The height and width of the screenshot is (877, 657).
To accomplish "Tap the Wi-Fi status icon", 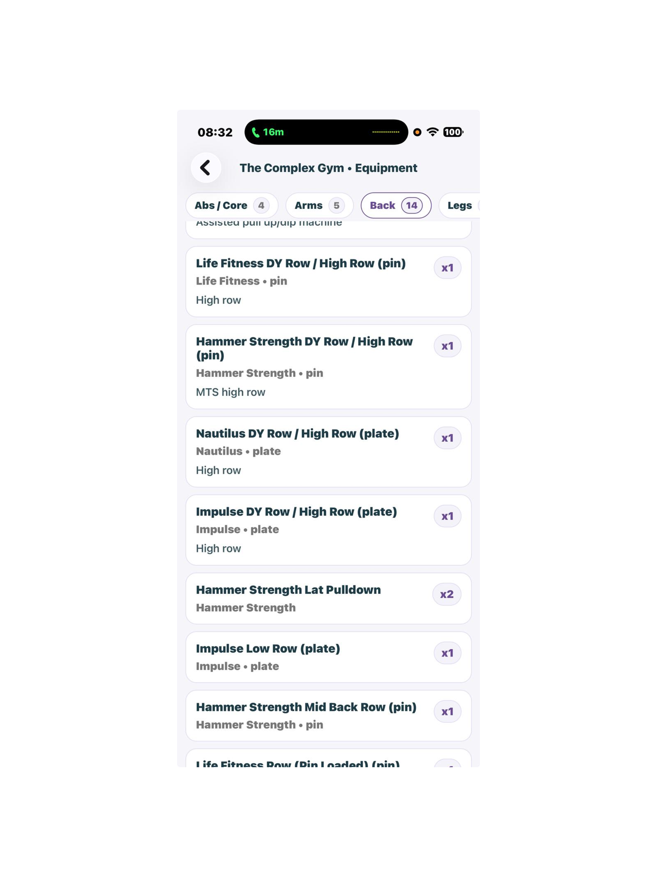I will tap(432, 132).
